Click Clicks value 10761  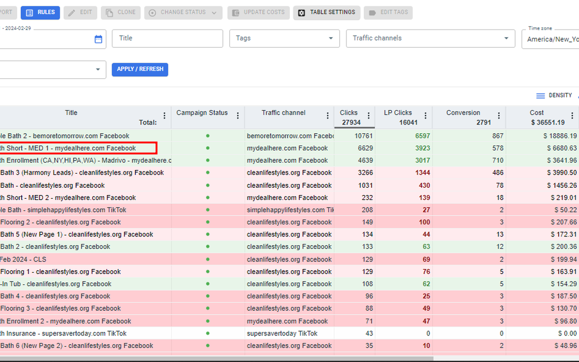[364, 136]
